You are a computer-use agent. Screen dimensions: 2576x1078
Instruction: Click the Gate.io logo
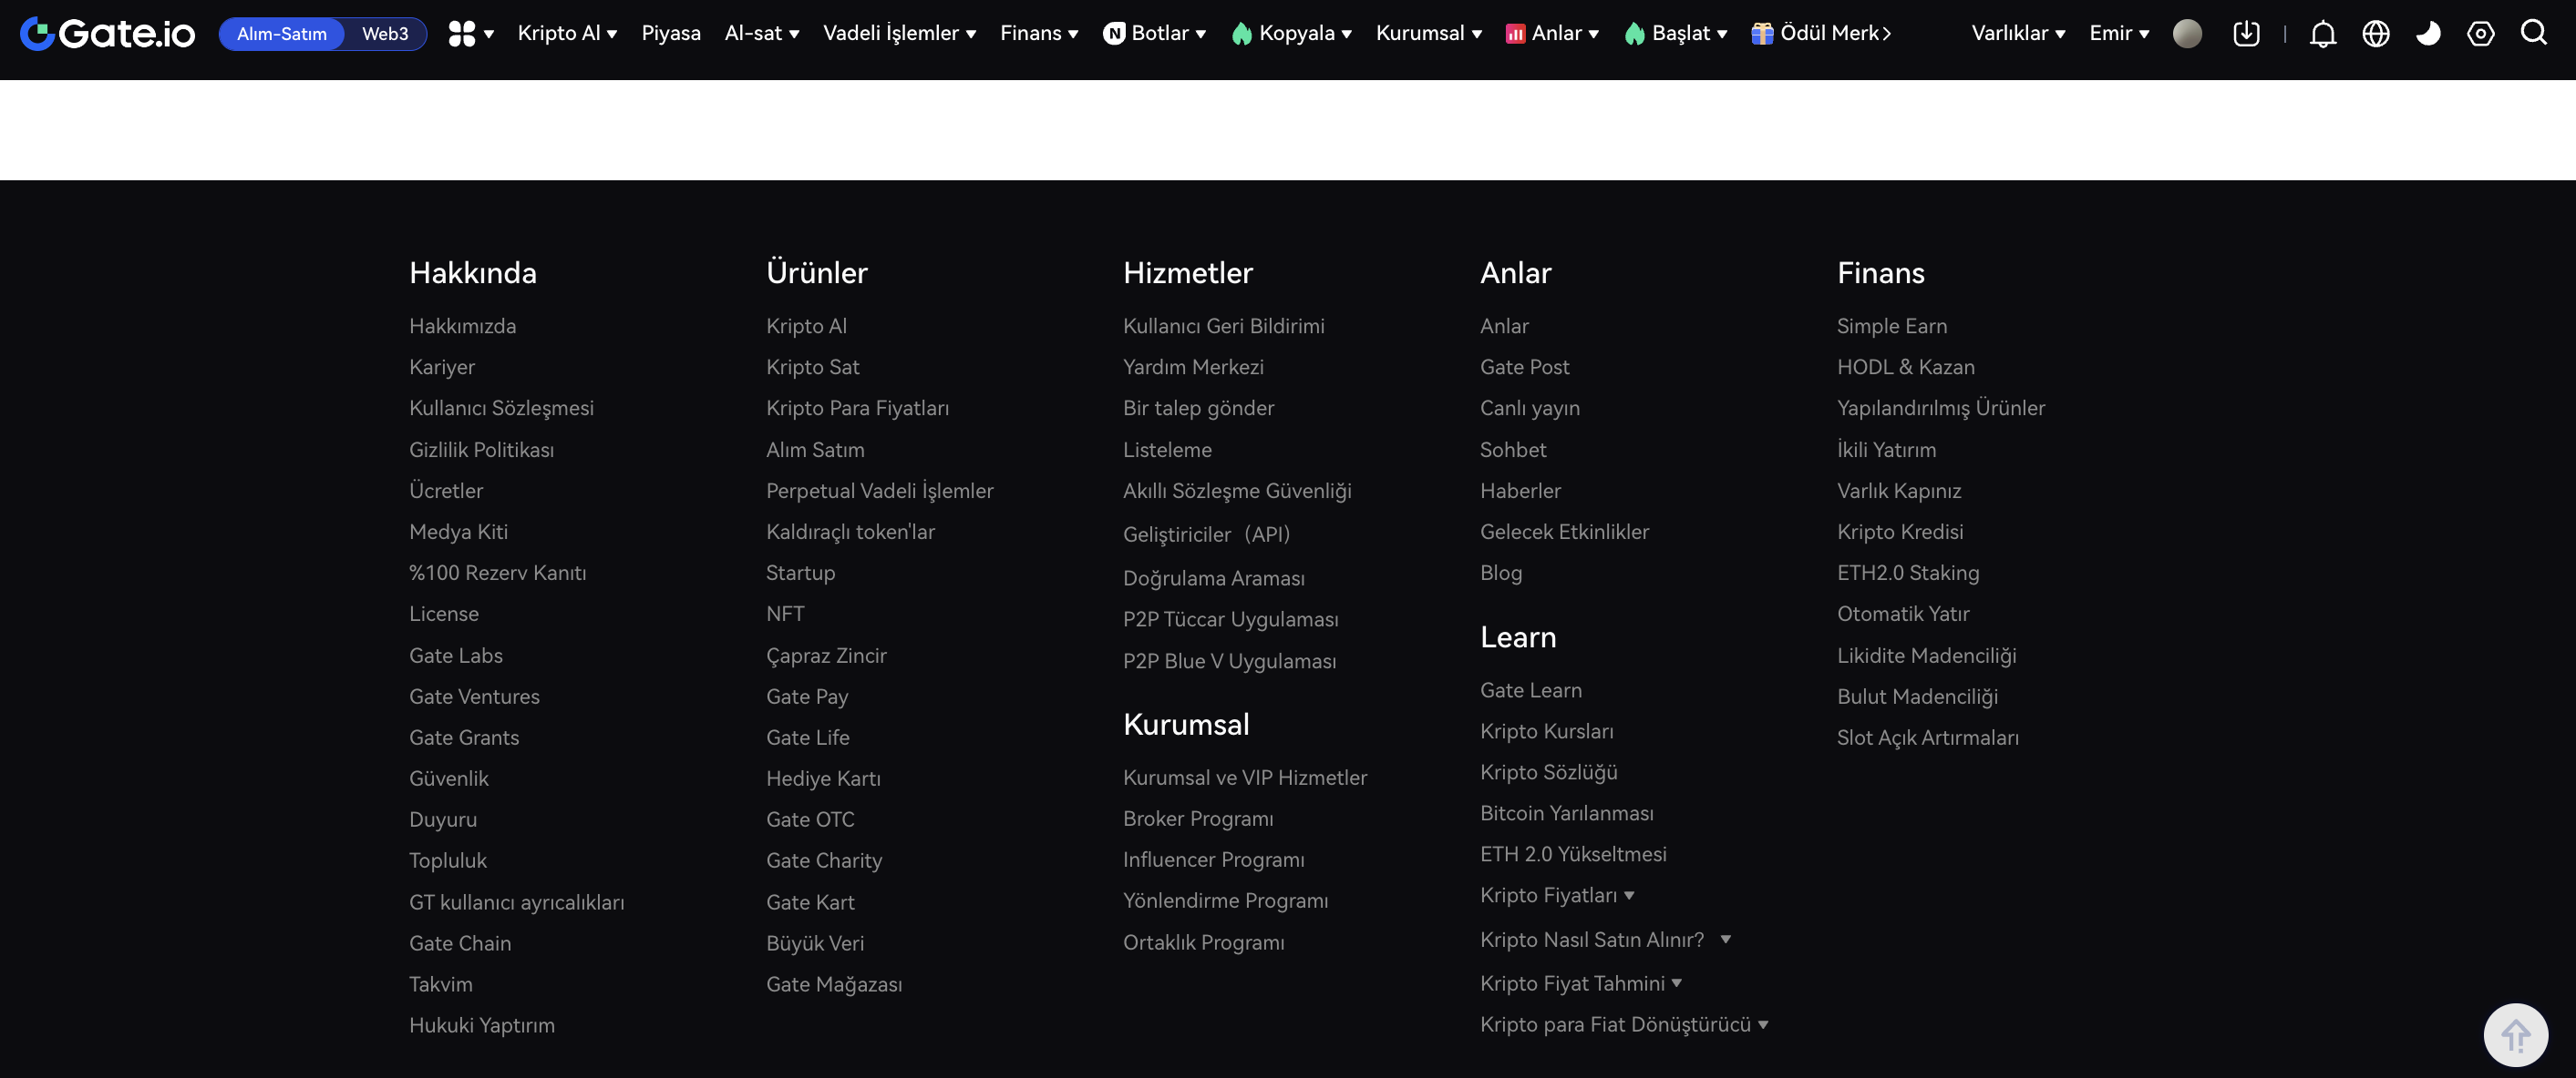coord(107,33)
